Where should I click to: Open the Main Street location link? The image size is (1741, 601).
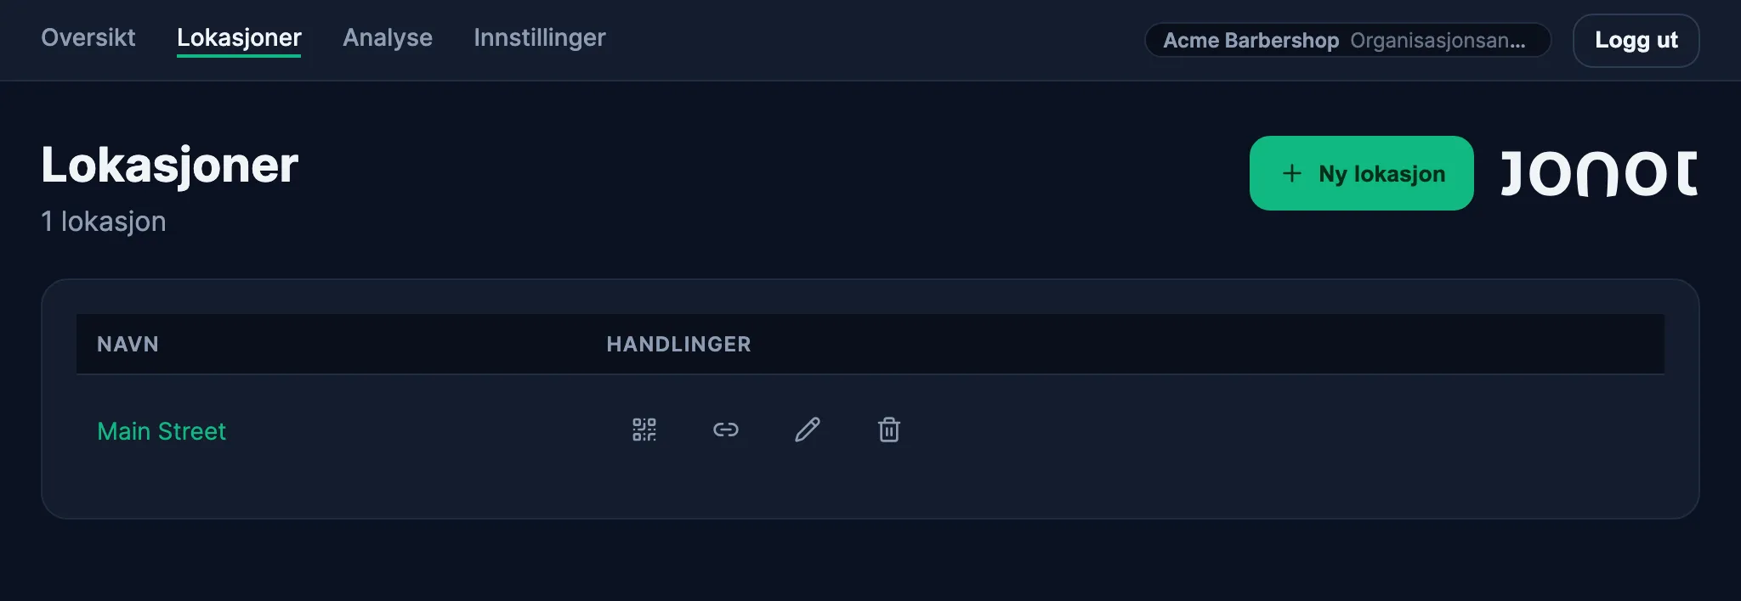click(x=162, y=431)
